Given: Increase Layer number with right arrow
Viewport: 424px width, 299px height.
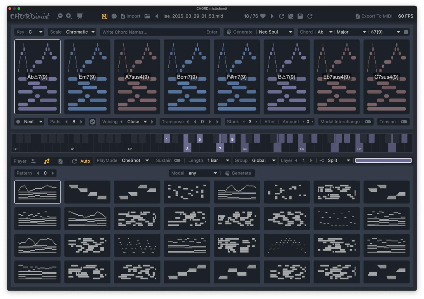Looking at the screenshot, I should 311,160.
